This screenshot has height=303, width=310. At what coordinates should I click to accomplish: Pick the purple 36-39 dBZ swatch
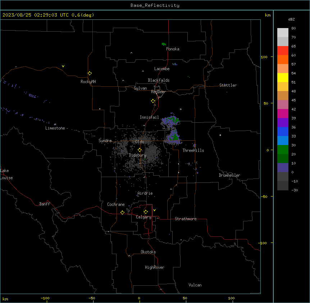[283, 123]
